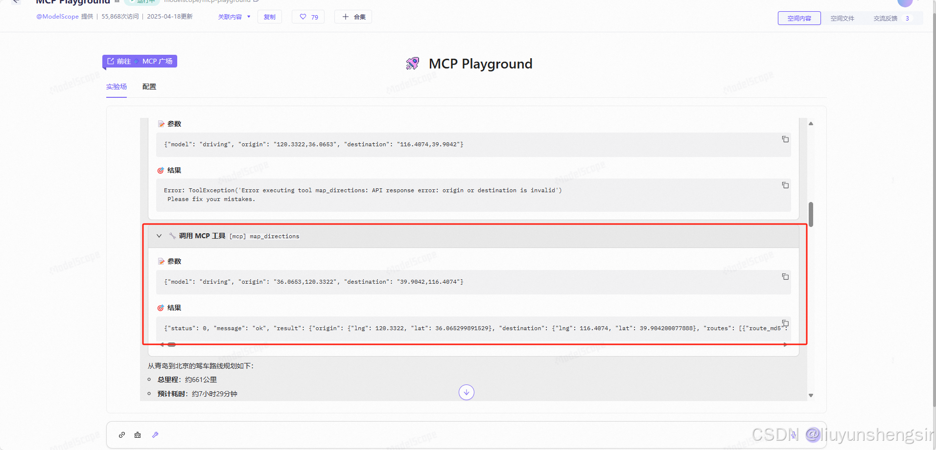Click the heart icon to like the space
The height and width of the screenshot is (450, 936).
click(303, 17)
